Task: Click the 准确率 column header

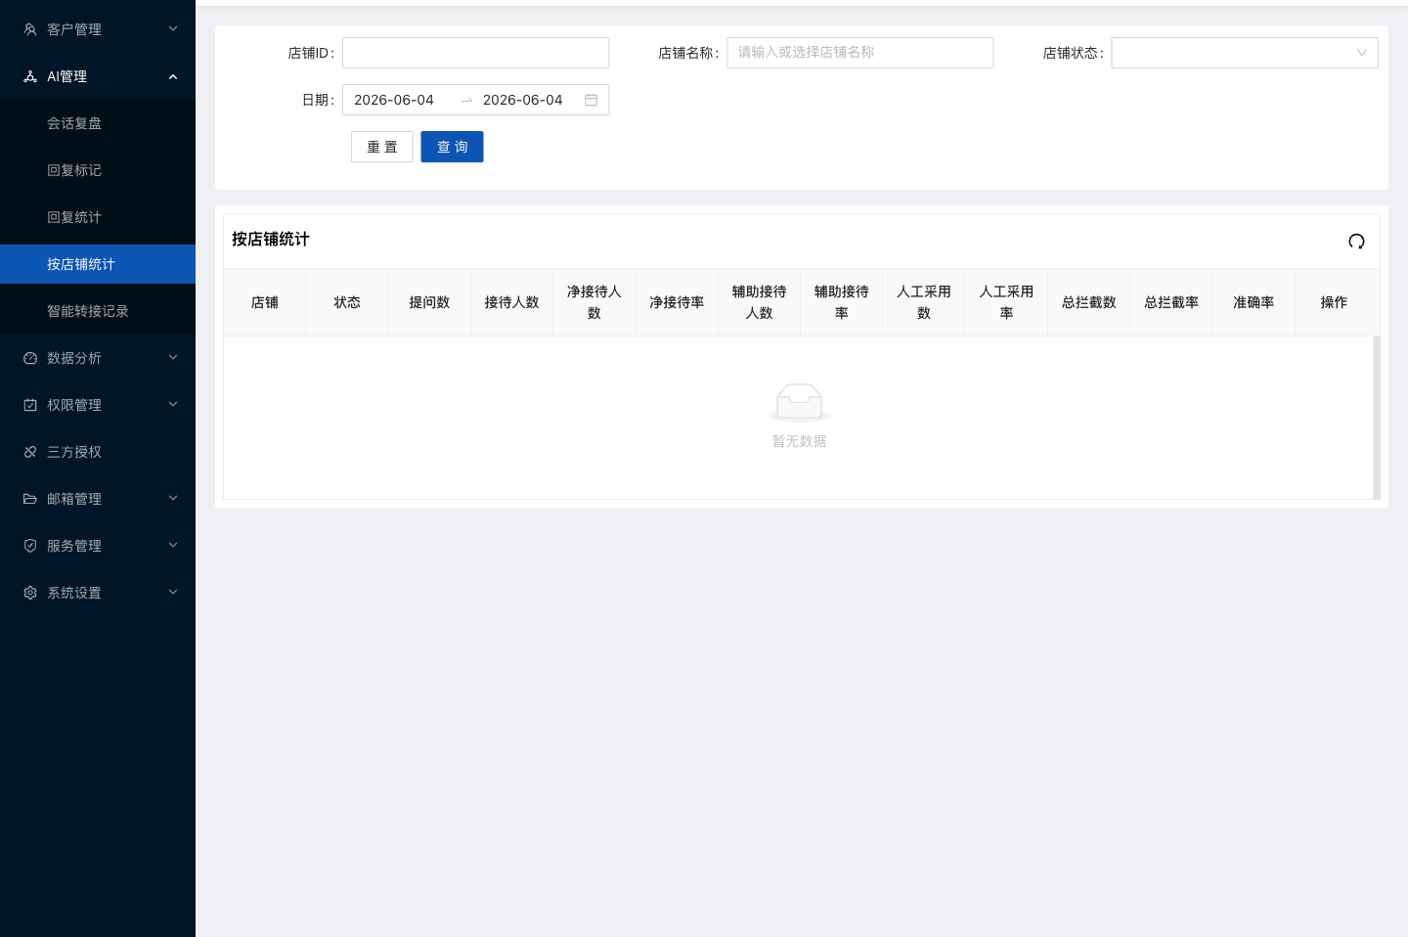Action: 1254,302
